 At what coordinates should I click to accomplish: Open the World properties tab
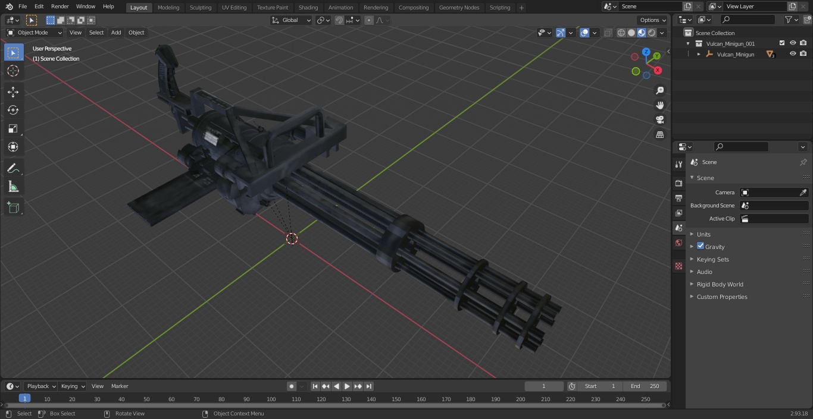[x=678, y=242]
